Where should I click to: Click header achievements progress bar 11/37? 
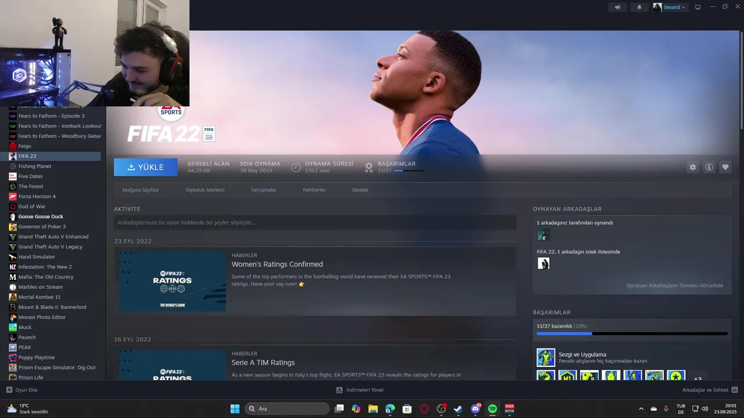[409, 171]
